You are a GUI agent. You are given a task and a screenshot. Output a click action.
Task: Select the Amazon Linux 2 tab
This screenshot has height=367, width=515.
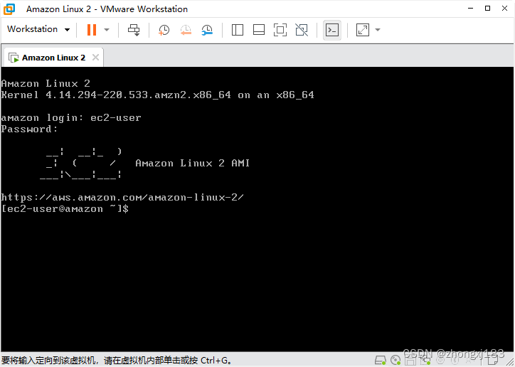tap(53, 58)
